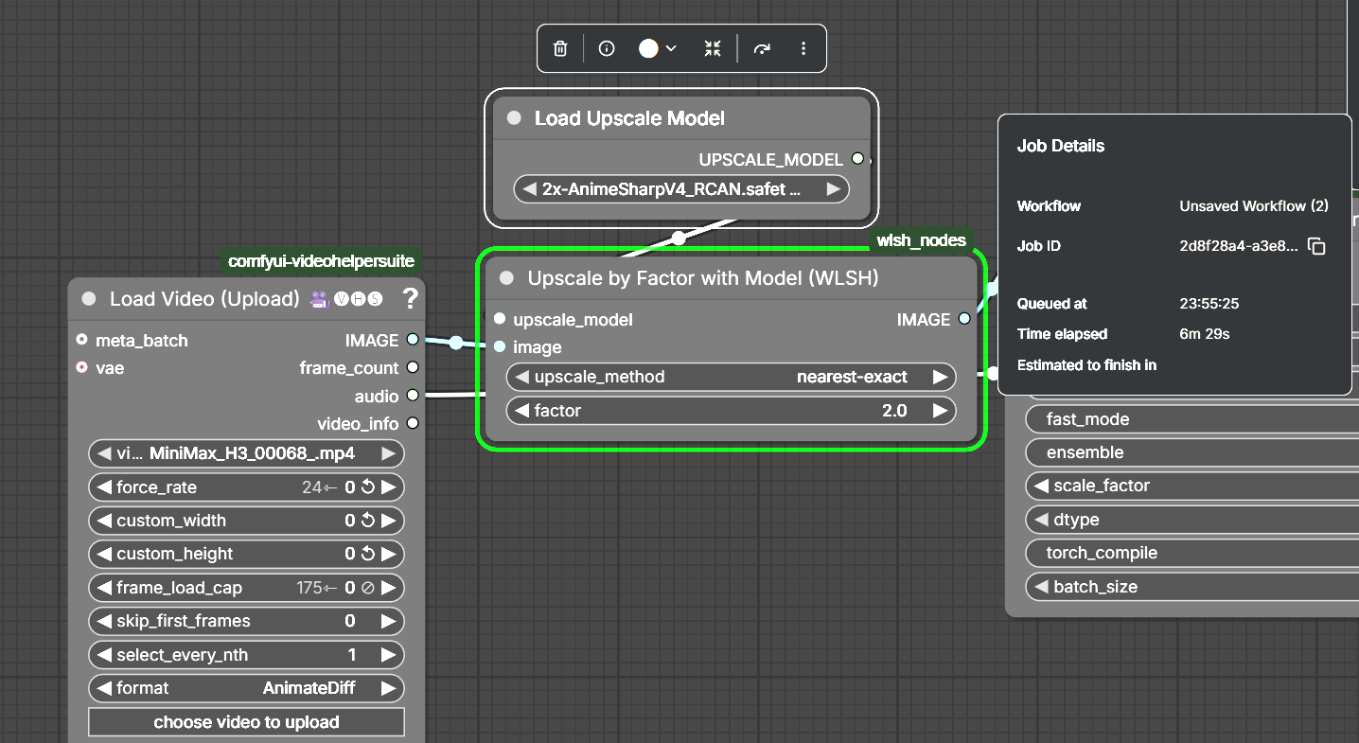Increase the custom_width value
The height and width of the screenshot is (743, 1359).
point(388,521)
